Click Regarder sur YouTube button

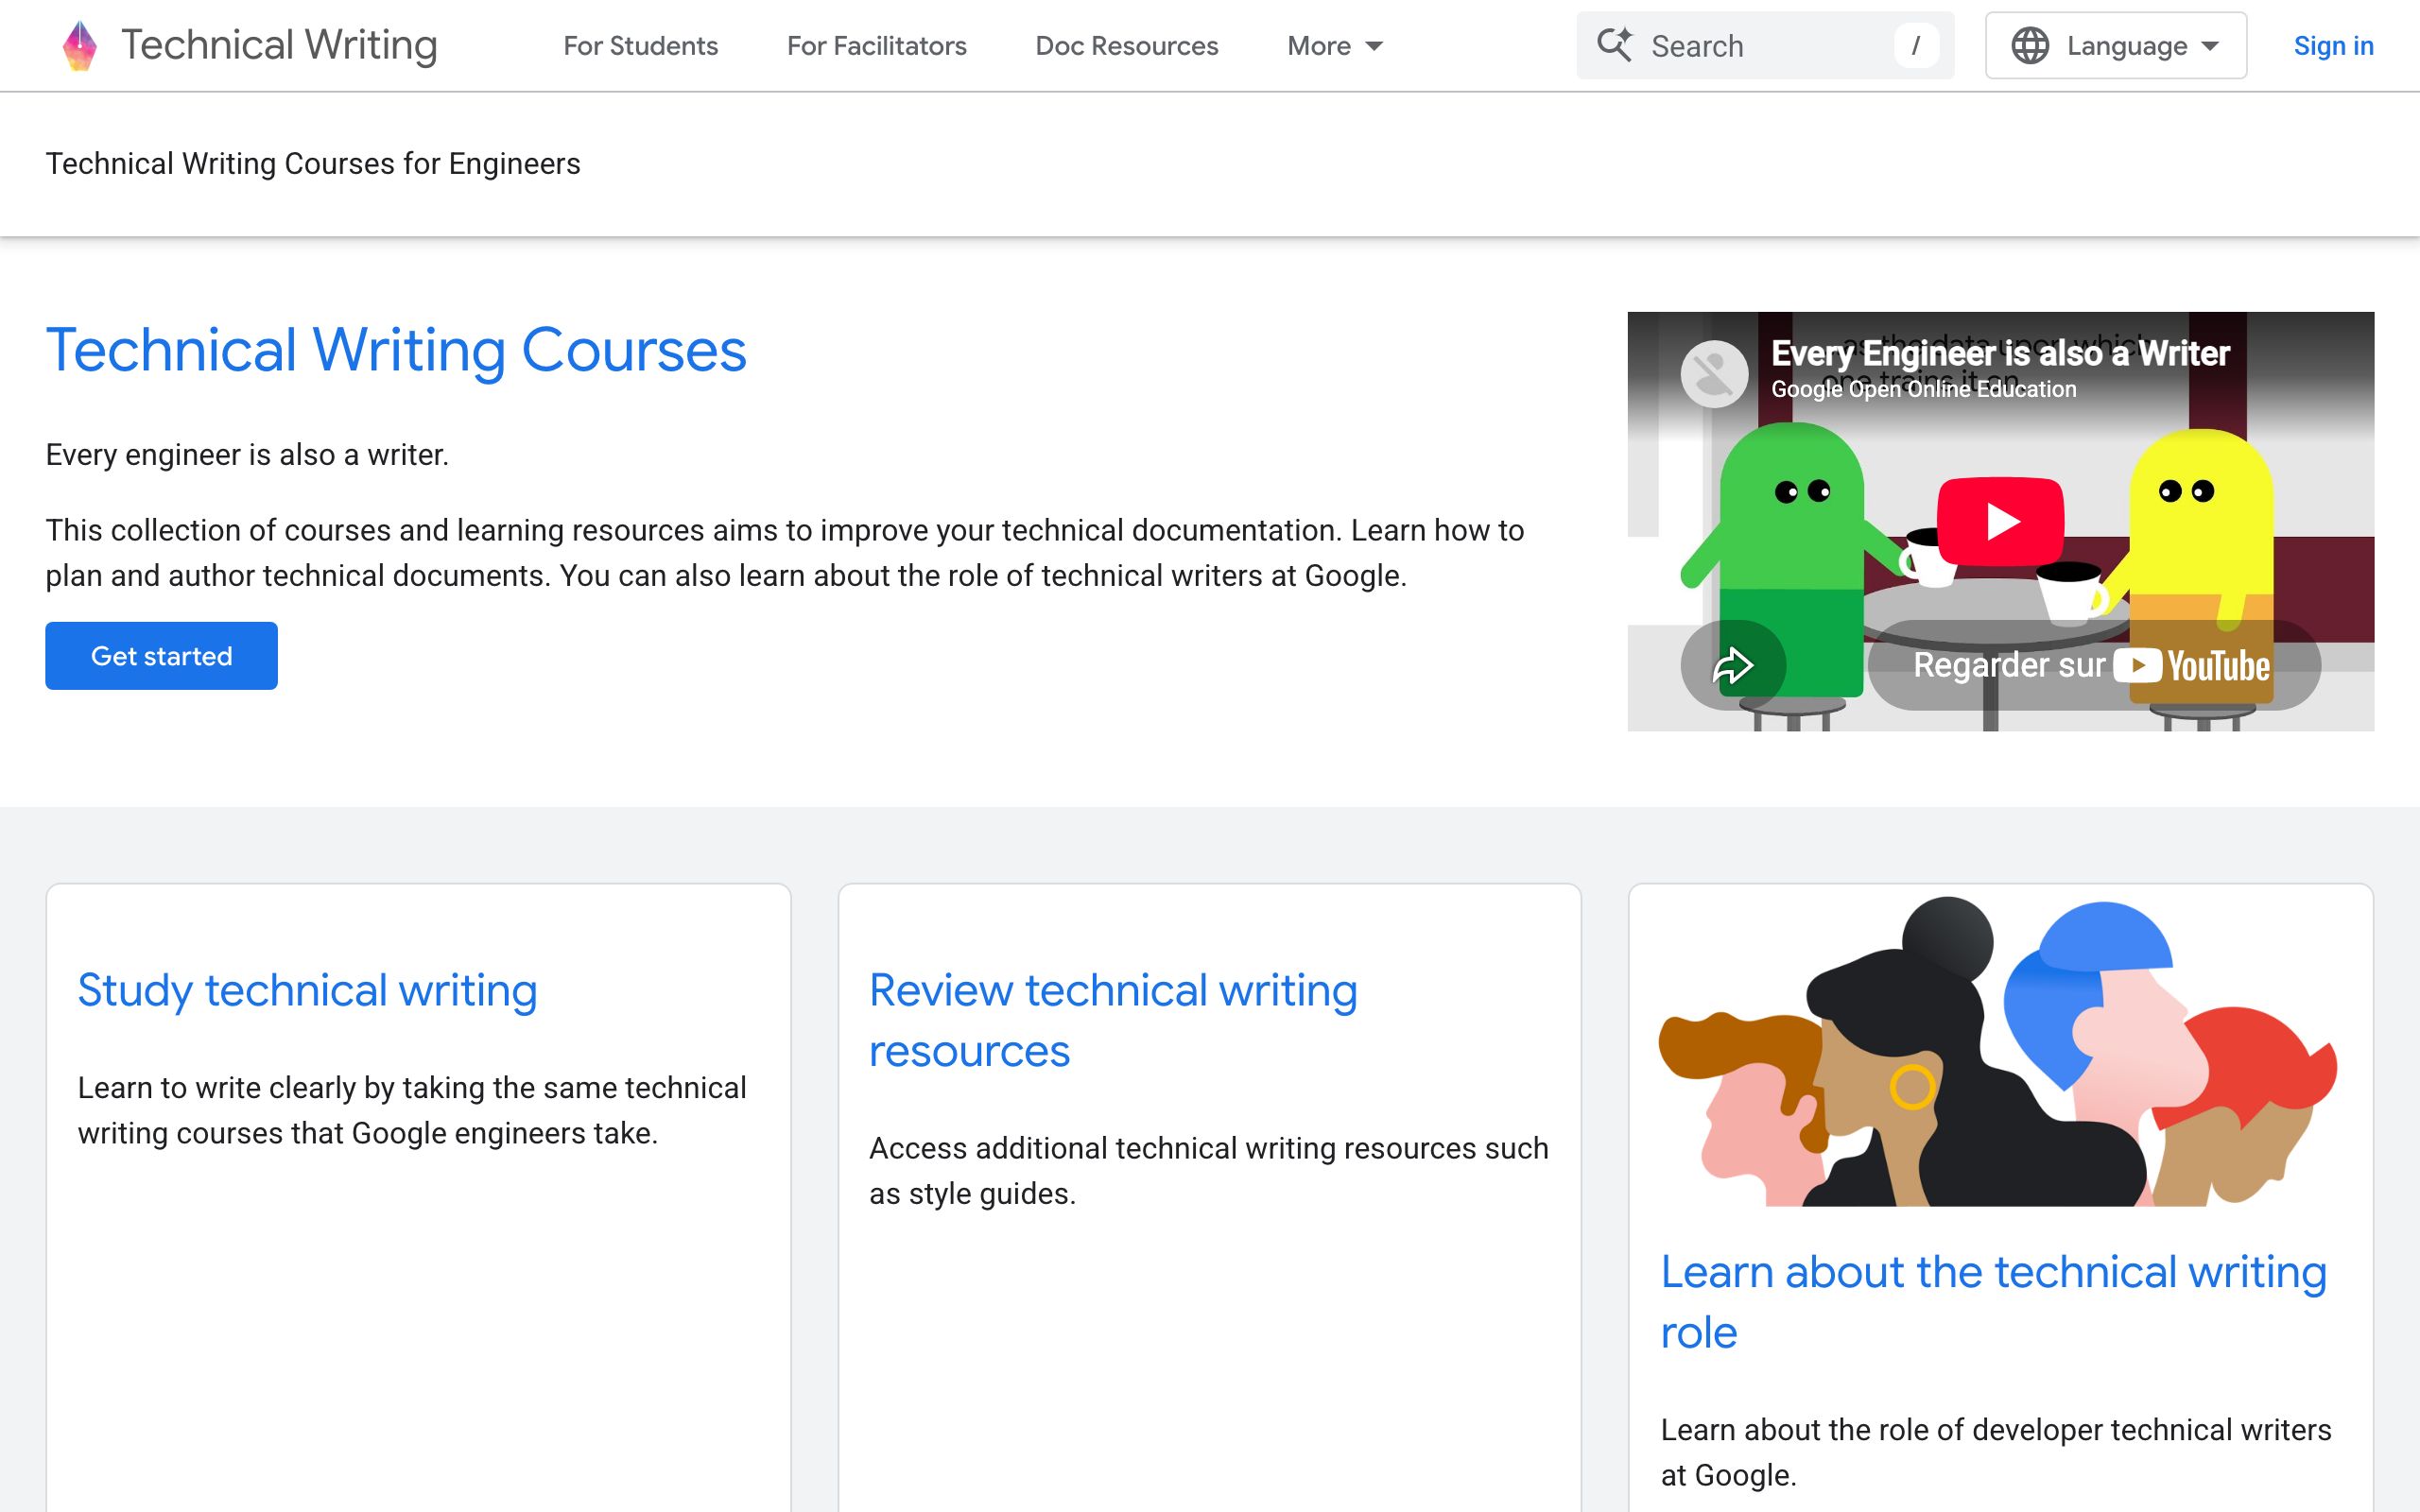click(2093, 665)
